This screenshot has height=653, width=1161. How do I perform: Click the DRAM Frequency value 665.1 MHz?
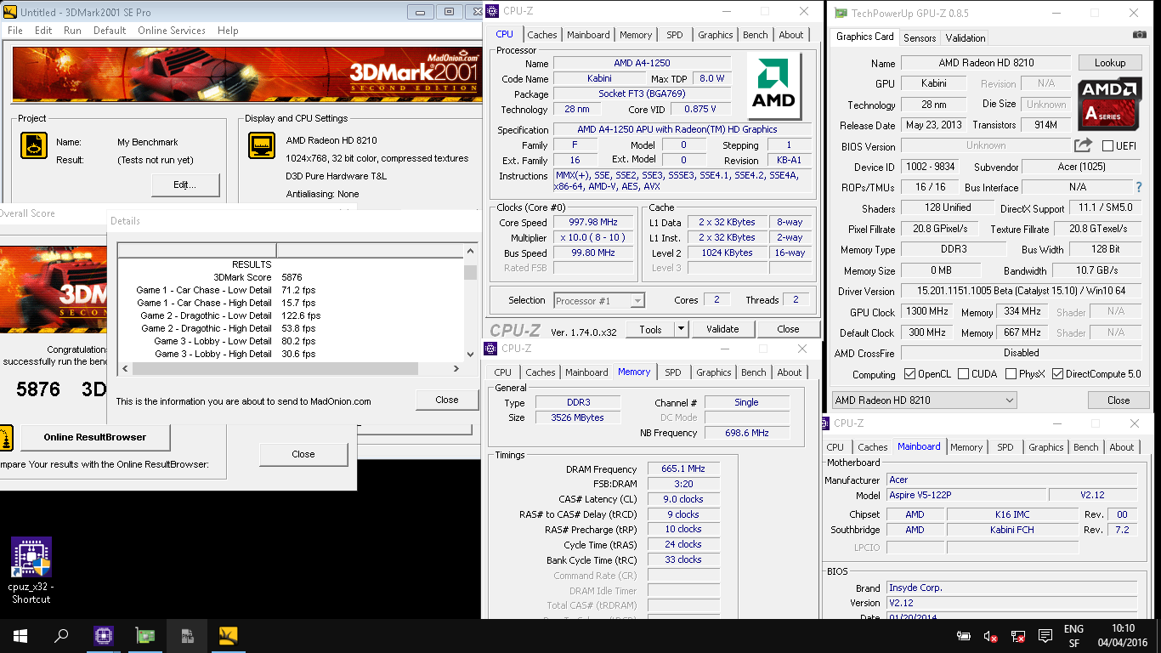pos(683,468)
